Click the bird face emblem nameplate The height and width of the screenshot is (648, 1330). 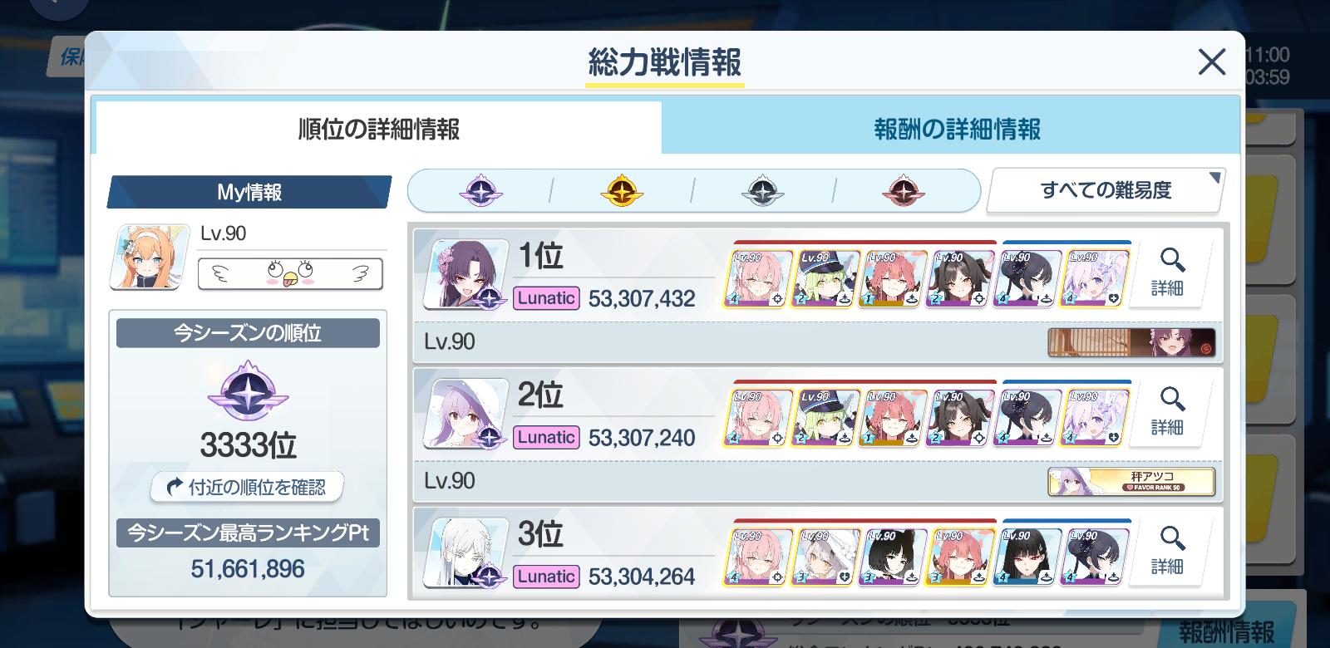(x=290, y=273)
